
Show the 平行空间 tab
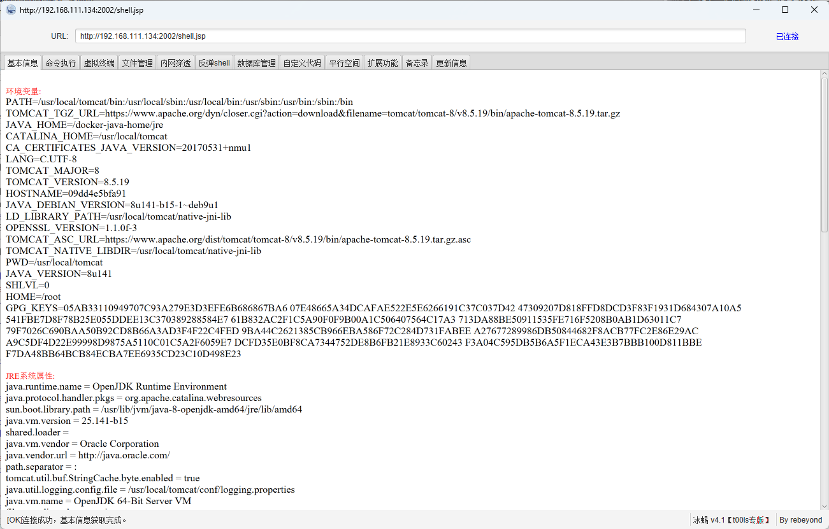(x=344, y=63)
